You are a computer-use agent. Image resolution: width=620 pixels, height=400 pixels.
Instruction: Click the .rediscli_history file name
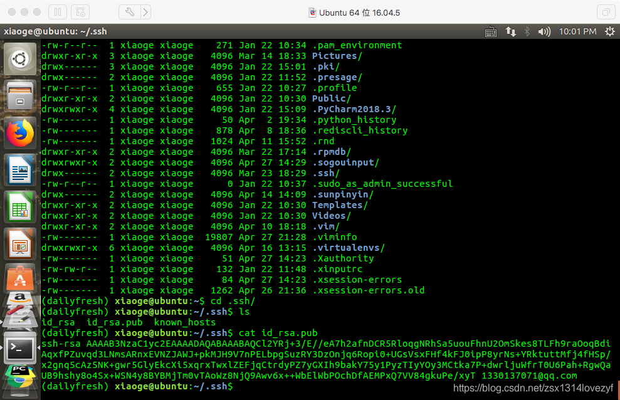[x=360, y=131]
